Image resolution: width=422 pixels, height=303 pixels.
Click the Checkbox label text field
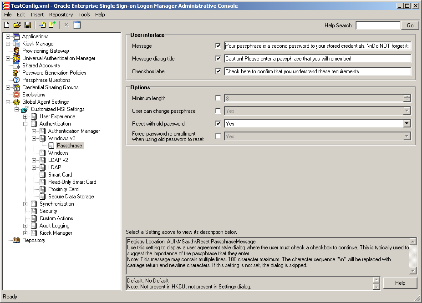pyautogui.click(x=318, y=71)
